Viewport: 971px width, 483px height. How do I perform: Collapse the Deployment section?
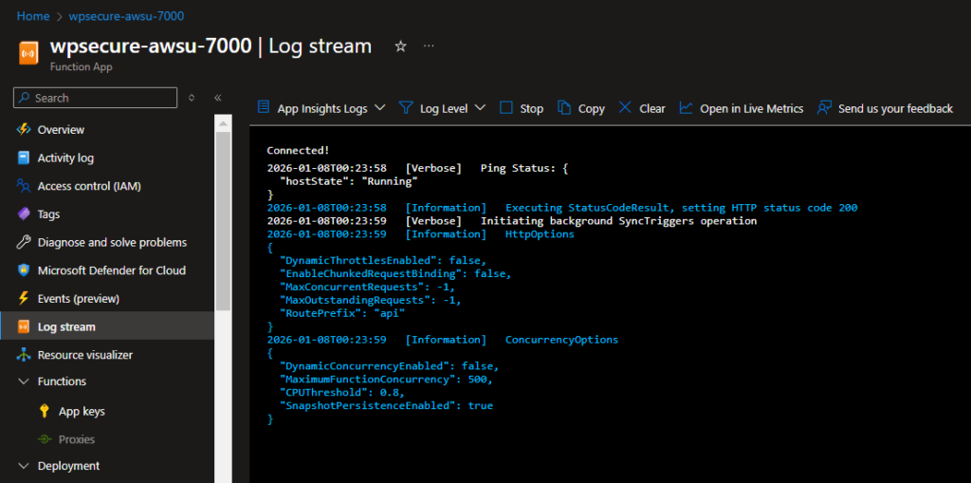tap(24, 466)
